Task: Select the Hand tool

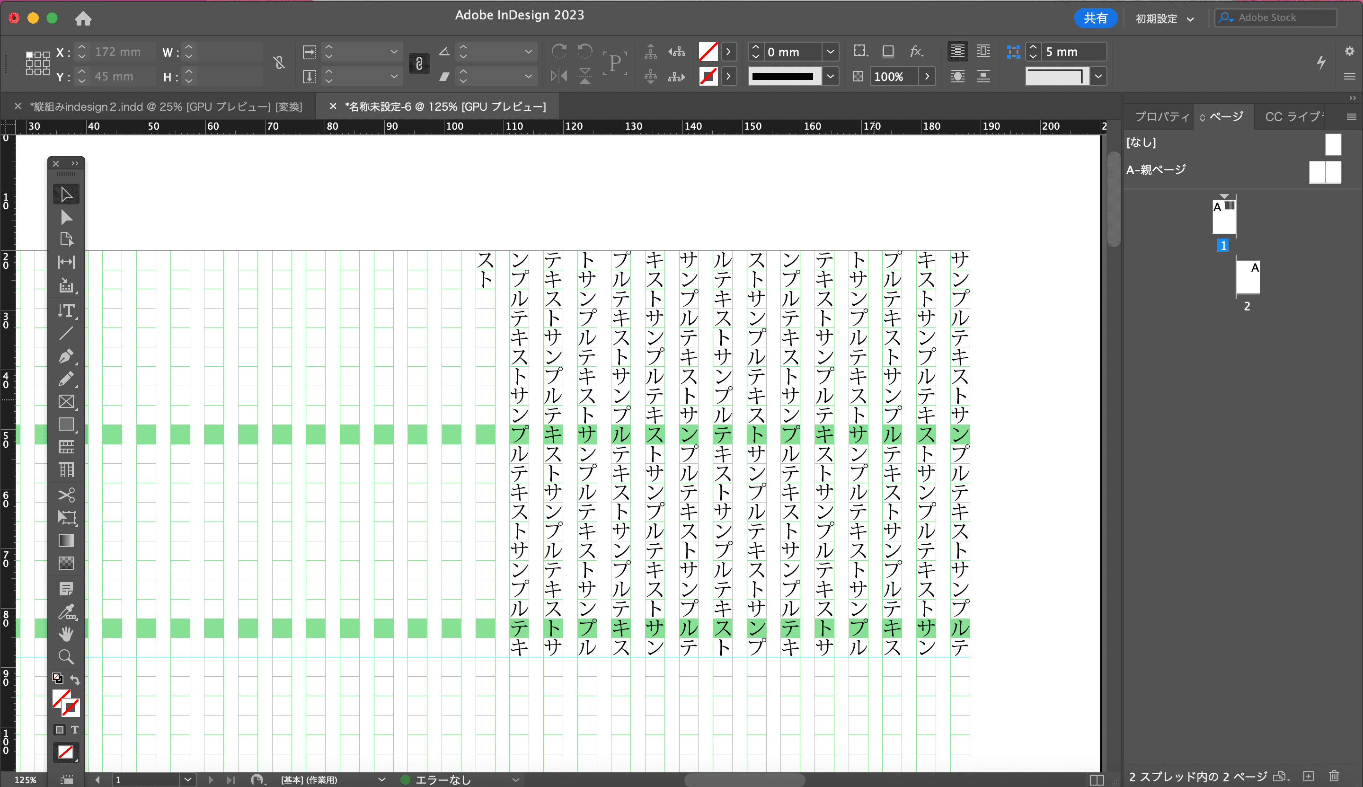Action: [x=66, y=634]
